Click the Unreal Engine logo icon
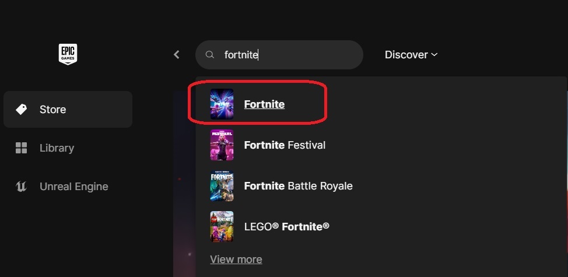The width and height of the screenshot is (568, 277). tap(22, 187)
